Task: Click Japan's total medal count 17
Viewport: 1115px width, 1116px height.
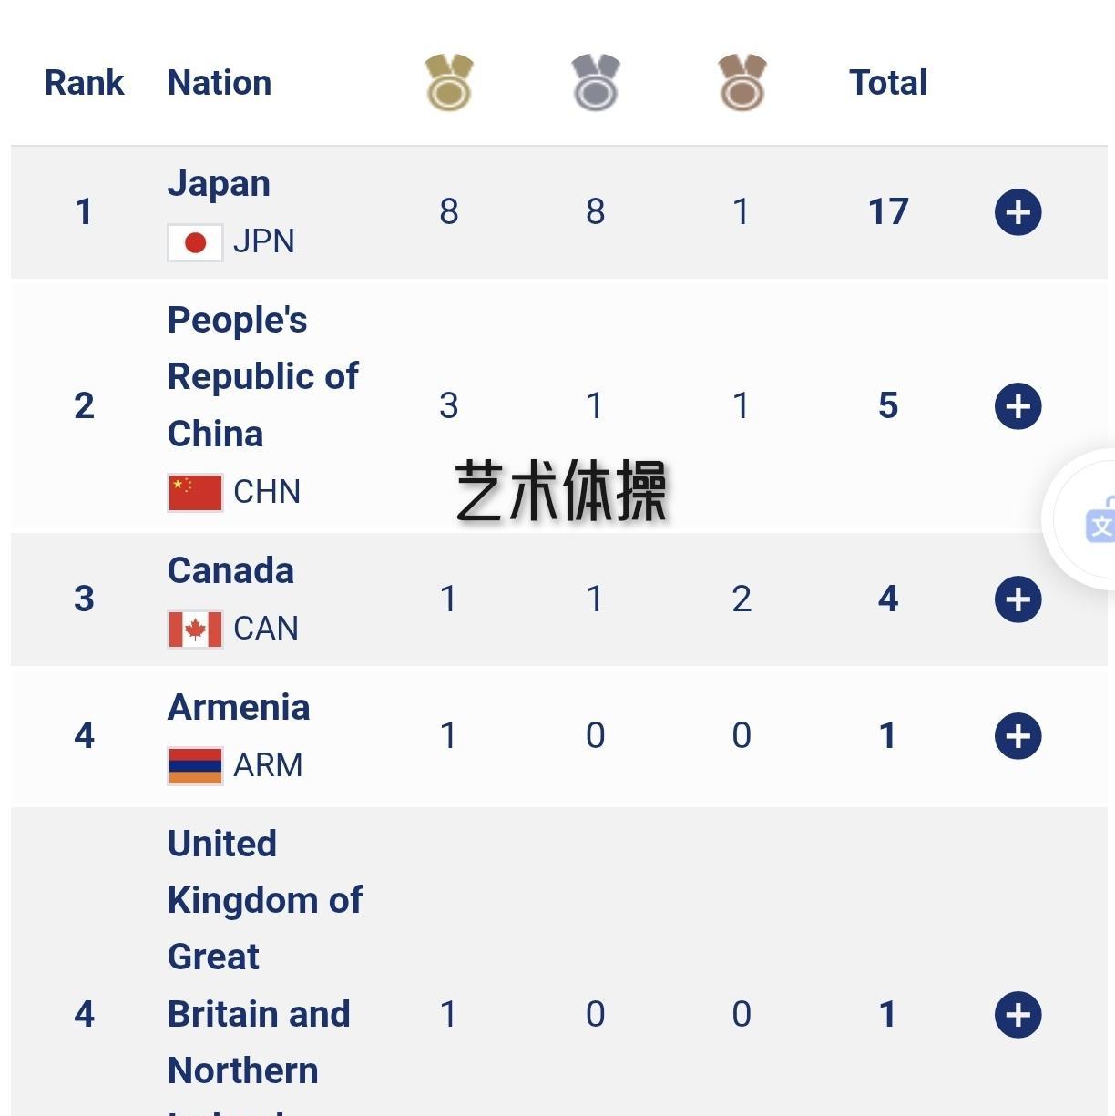Action: coord(888,212)
